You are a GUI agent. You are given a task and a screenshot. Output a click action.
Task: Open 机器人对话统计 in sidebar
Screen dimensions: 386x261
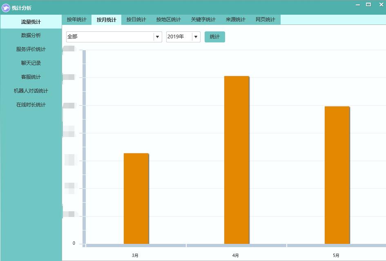pyautogui.click(x=31, y=91)
